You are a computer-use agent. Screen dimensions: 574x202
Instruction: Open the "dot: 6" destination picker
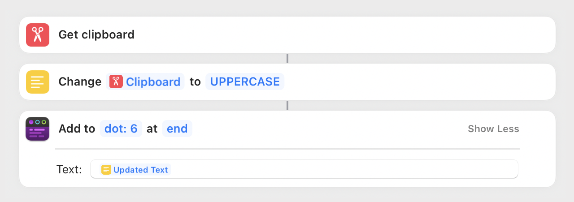[121, 129]
